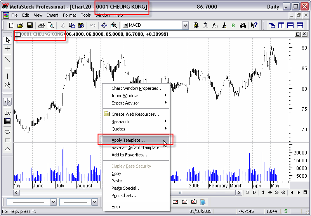Expand the Research submenu
Viewport: 311px width, 216px height.
[x=136, y=122]
